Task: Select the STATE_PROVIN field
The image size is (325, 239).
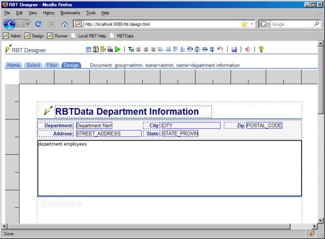Action: [x=180, y=133]
